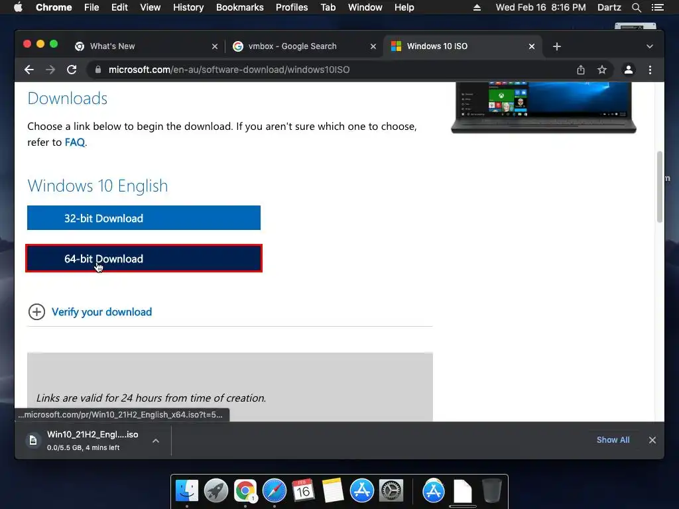
Task: Click the ISO file icon in downloads bar
Action: click(33, 441)
